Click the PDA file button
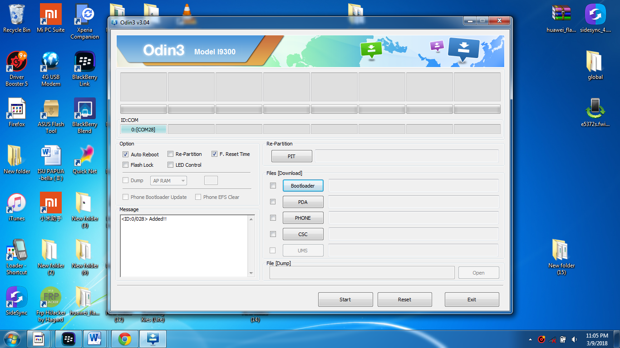Screen dimensions: 620x348 (303, 202)
